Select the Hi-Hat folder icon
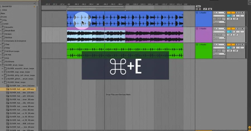Viewport: 251px width, 131px height. pos(3,55)
